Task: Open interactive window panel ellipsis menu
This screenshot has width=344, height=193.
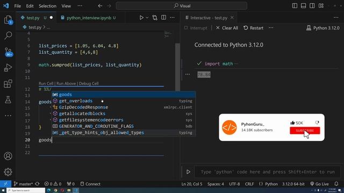Action: tap(336, 18)
